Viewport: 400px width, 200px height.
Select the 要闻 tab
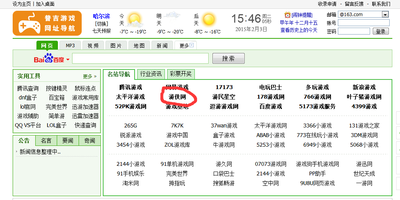(x=68, y=140)
